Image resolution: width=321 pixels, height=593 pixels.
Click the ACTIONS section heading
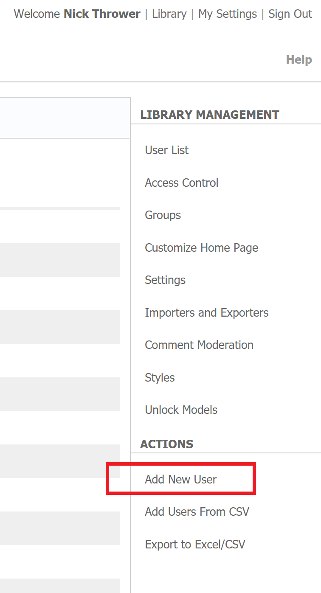[x=166, y=444]
